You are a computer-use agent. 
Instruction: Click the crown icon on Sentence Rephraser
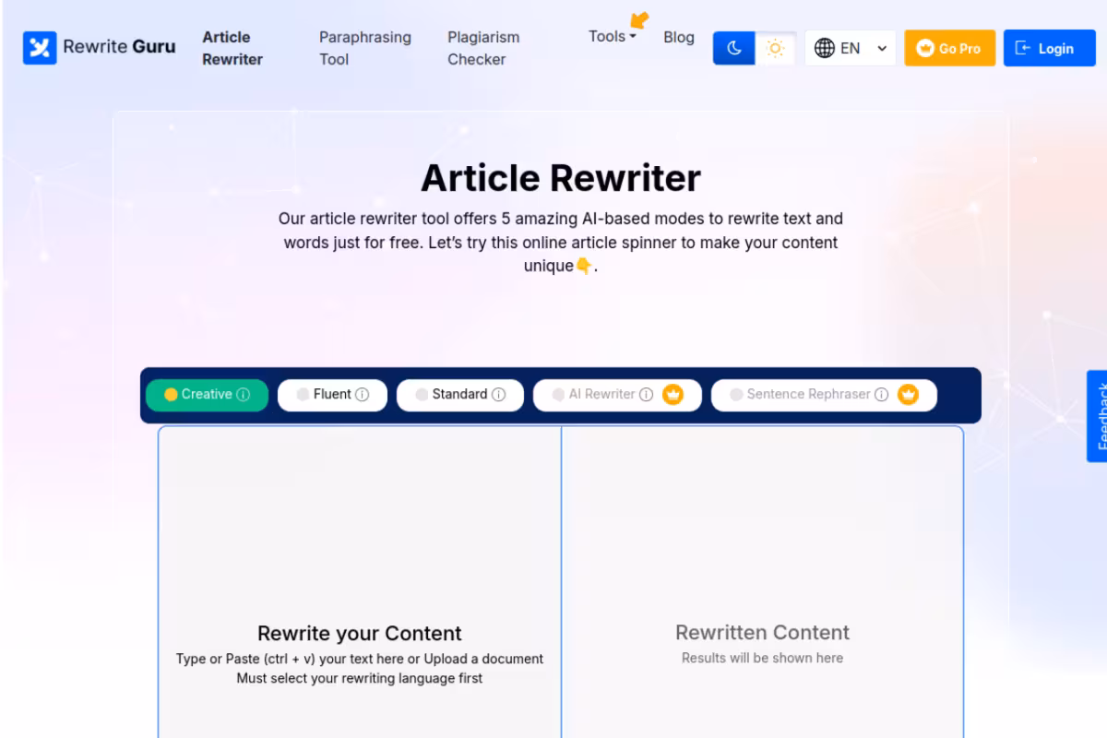[909, 395]
